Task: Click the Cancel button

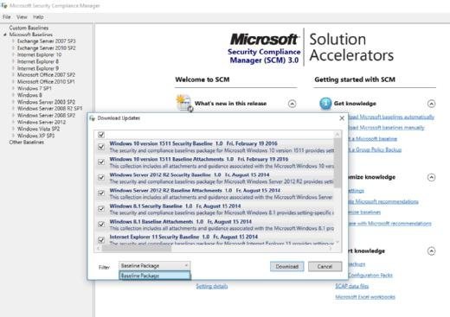Action: point(325,266)
